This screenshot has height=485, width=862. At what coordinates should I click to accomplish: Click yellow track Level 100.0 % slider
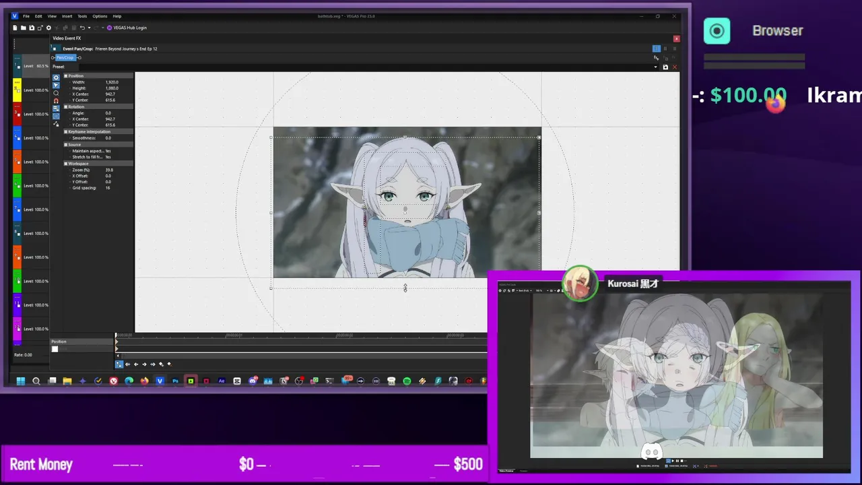(36, 90)
